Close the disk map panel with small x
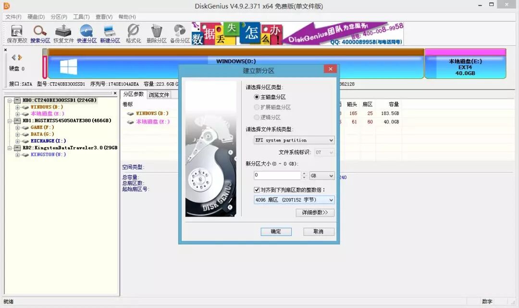The image size is (519, 308). click(5, 50)
